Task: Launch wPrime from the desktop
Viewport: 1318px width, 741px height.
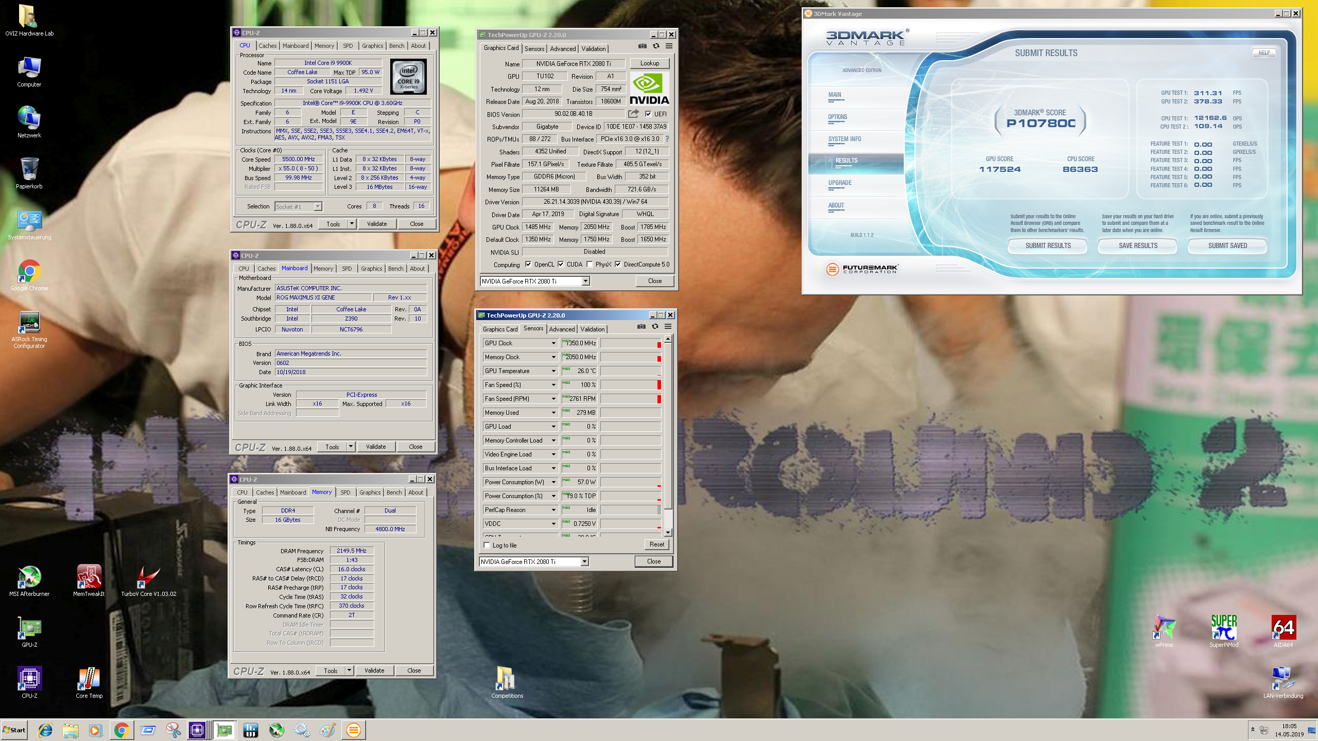Action: [1164, 631]
